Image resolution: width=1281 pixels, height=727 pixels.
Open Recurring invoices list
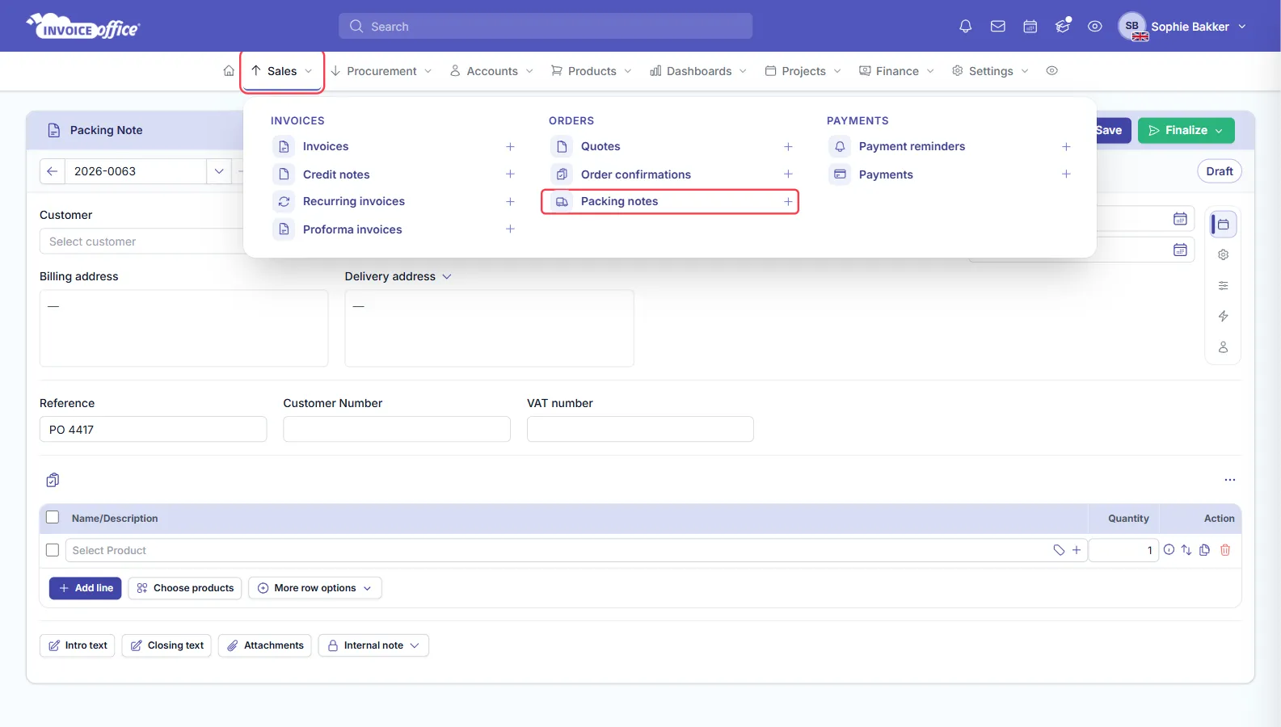click(x=353, y=202)
